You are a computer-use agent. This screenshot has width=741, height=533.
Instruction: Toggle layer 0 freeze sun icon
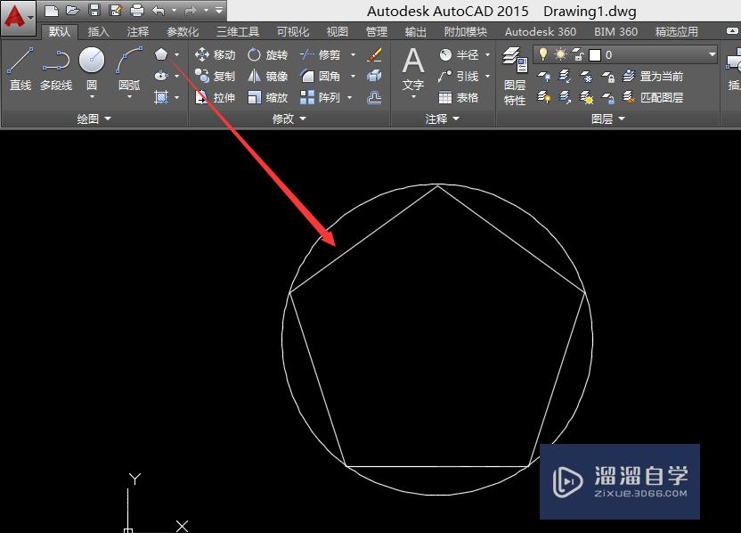(x=560, y=54)
